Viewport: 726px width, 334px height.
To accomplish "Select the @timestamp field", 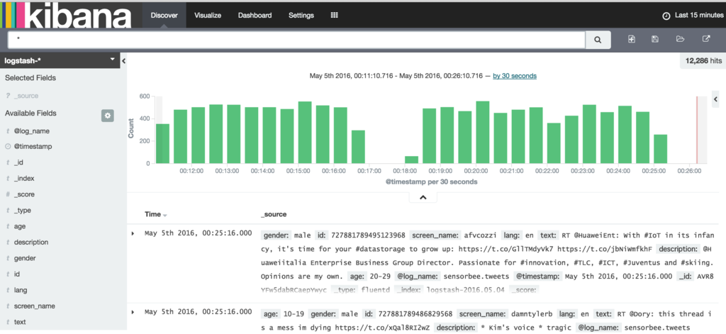I will (x=33, y=146).
